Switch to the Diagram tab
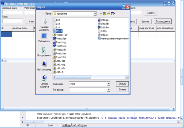Viewport: 184px width, 128px height. coord(83,125)
